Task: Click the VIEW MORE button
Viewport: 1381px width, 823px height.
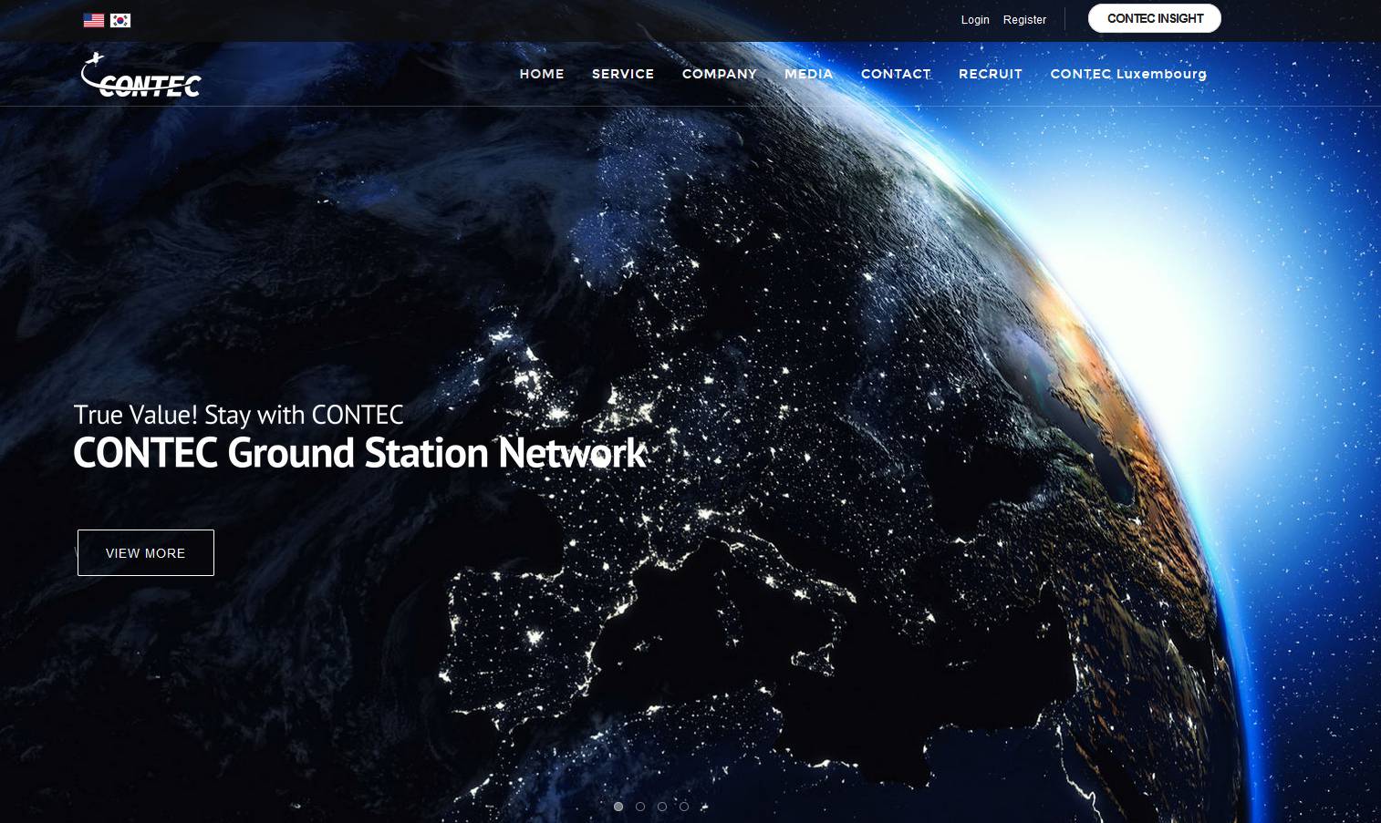Action: pyautogui.click(x=146, y=552)
